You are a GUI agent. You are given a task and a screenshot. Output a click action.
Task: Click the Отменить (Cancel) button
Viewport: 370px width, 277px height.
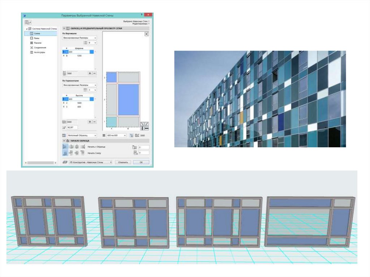click(x=123, y=163)
